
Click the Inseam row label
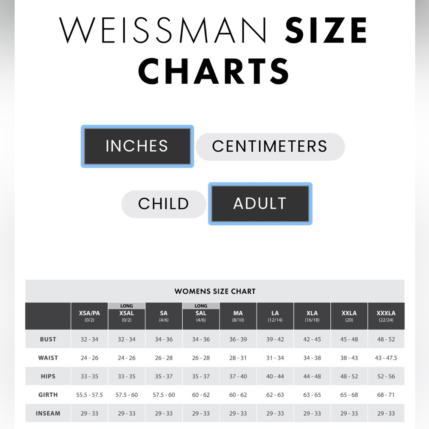pos(48,414)
